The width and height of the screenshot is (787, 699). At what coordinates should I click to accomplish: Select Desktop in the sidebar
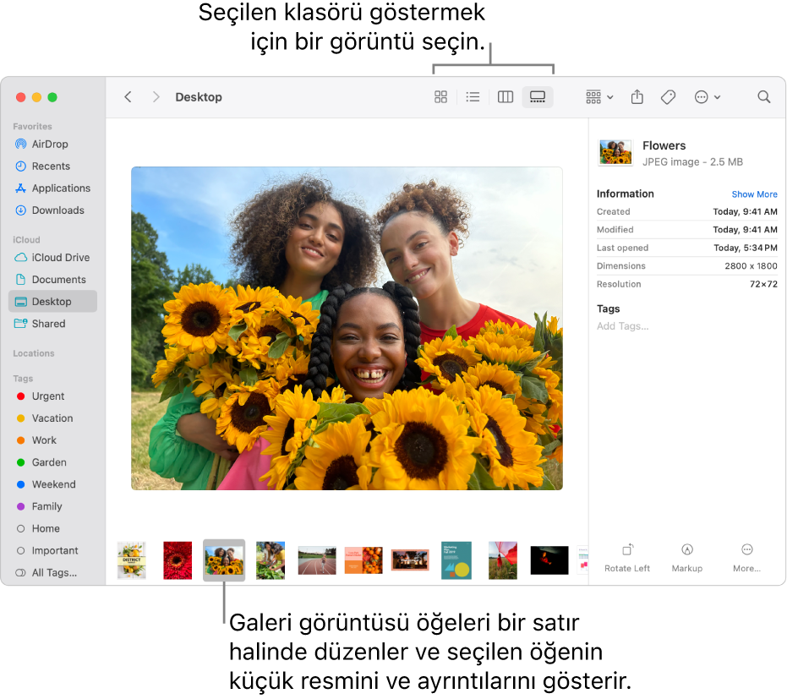52,302
